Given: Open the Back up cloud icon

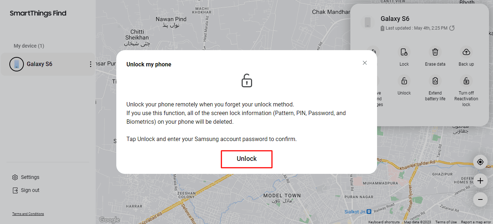Looking at the screenshot, I should [x=466, y=52].
